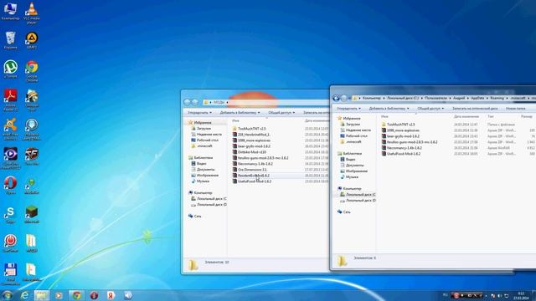Click Записать на оптический диск in front window
The height and width of the screenshot is (301, 536).
pos(475,108)
